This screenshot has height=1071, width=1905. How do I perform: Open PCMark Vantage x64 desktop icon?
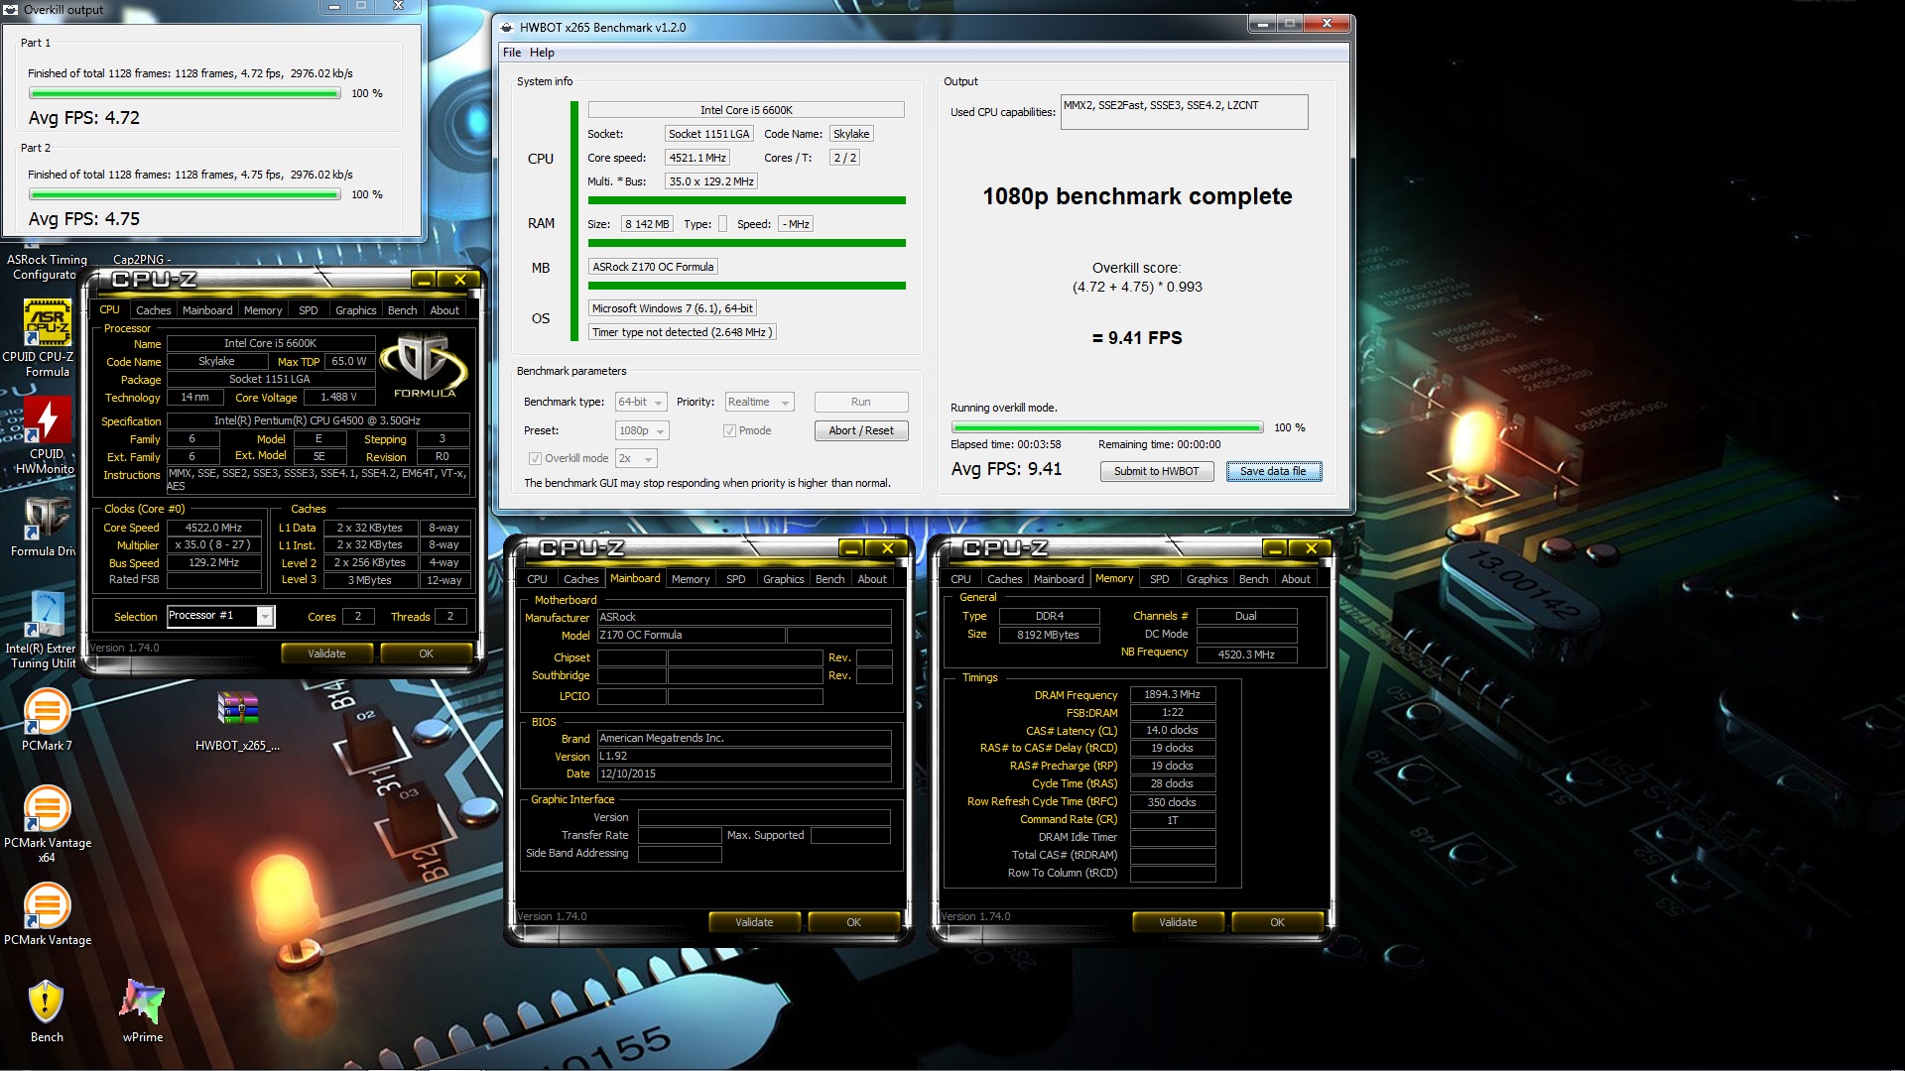[x=47, y=823]
